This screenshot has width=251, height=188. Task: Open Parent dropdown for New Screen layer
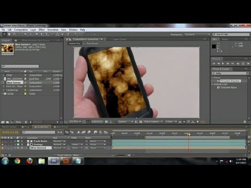(98, 148)
